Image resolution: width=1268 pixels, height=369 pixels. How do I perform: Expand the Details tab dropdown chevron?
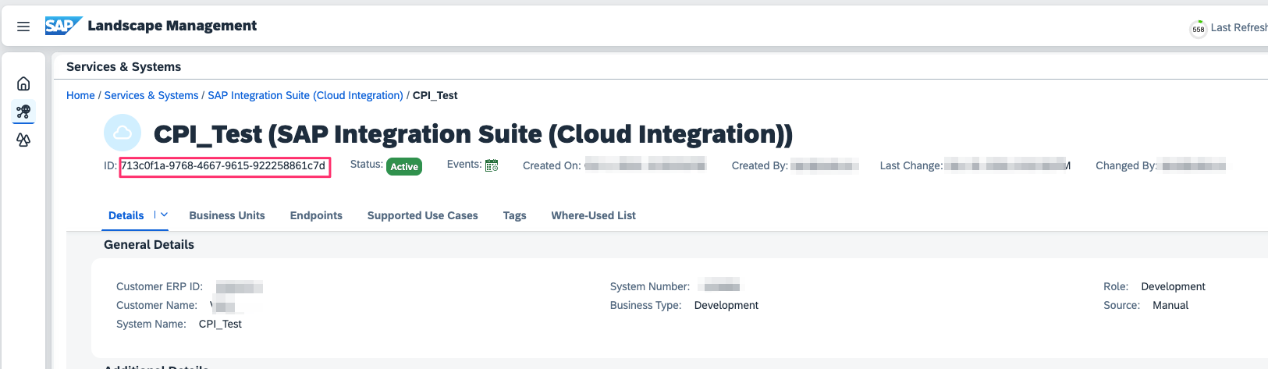pyautogui.click(x=164, y=215)
